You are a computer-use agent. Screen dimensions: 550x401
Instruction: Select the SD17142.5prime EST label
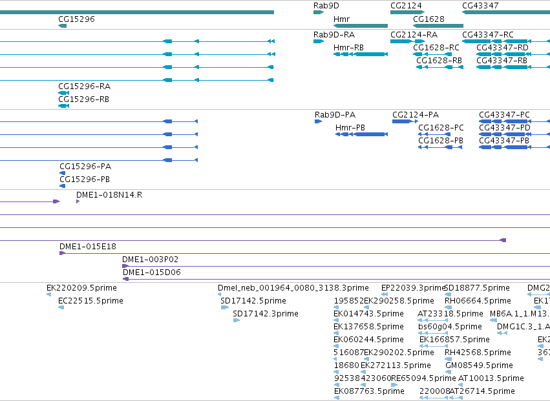click(x=253, y=301)
